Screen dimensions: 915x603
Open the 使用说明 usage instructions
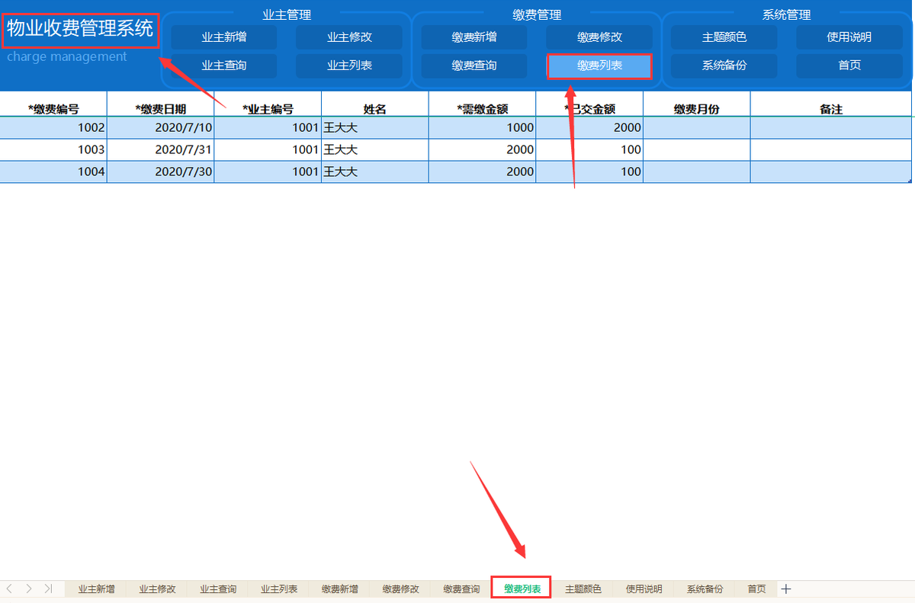(x=848, y=37)
